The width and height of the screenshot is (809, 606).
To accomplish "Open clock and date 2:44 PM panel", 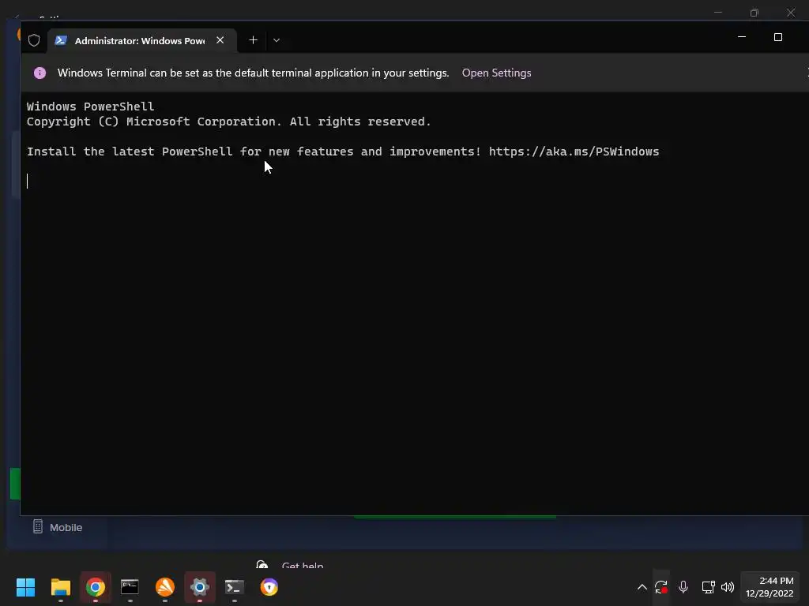I will (x=771, y=587).
